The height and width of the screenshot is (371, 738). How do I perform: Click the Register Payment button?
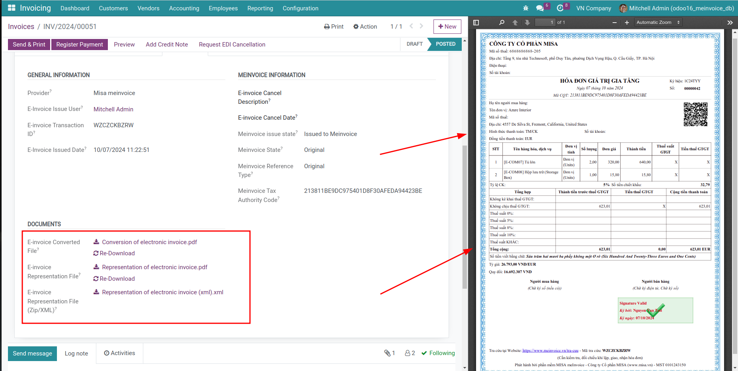(80, 45)
